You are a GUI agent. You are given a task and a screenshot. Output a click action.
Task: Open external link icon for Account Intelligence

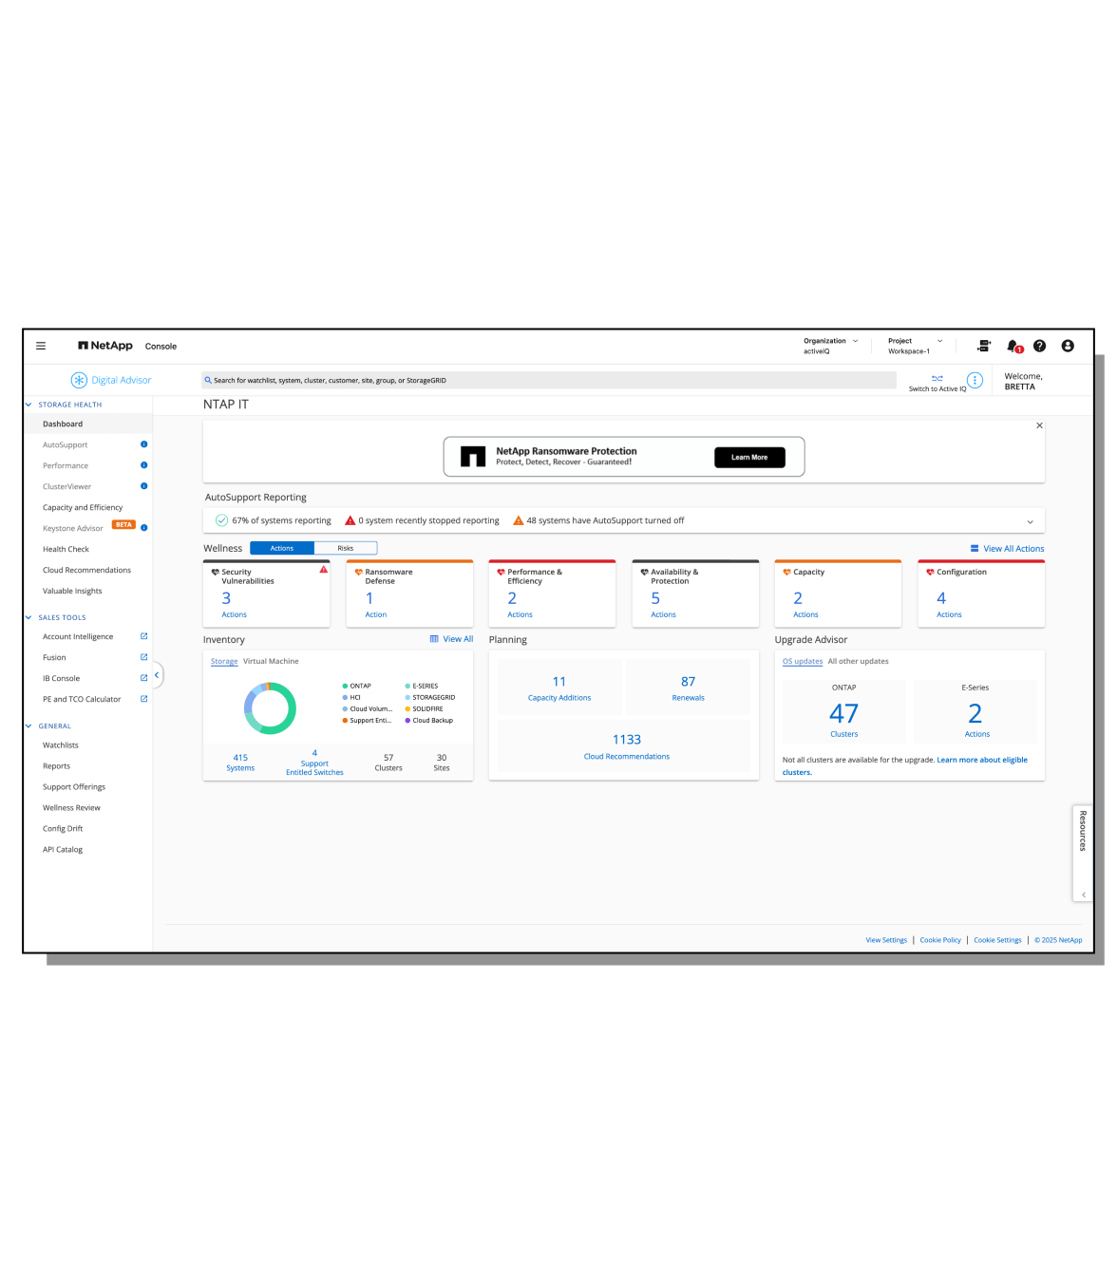[x=144, y=636]
